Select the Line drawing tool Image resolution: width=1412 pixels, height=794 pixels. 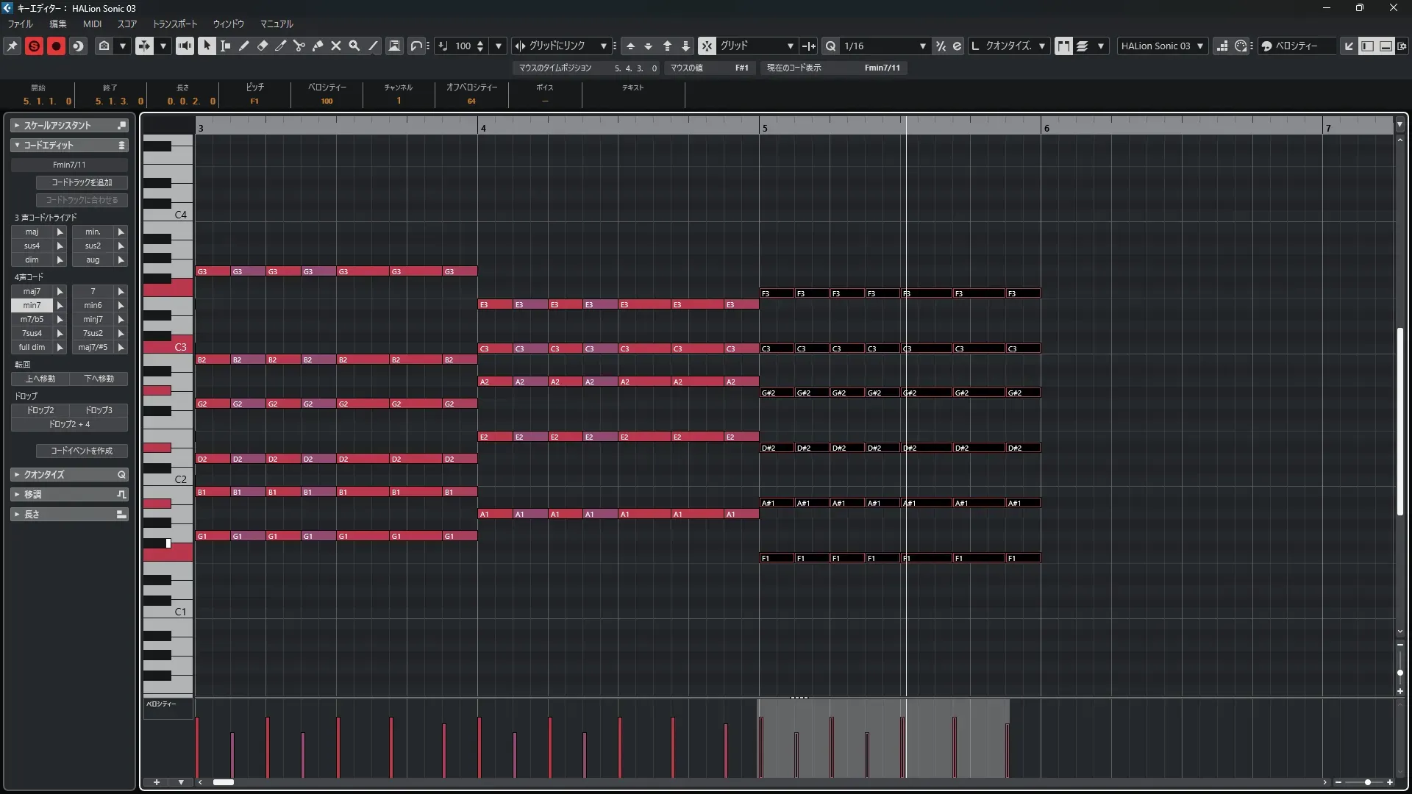(x=373, y=46)
